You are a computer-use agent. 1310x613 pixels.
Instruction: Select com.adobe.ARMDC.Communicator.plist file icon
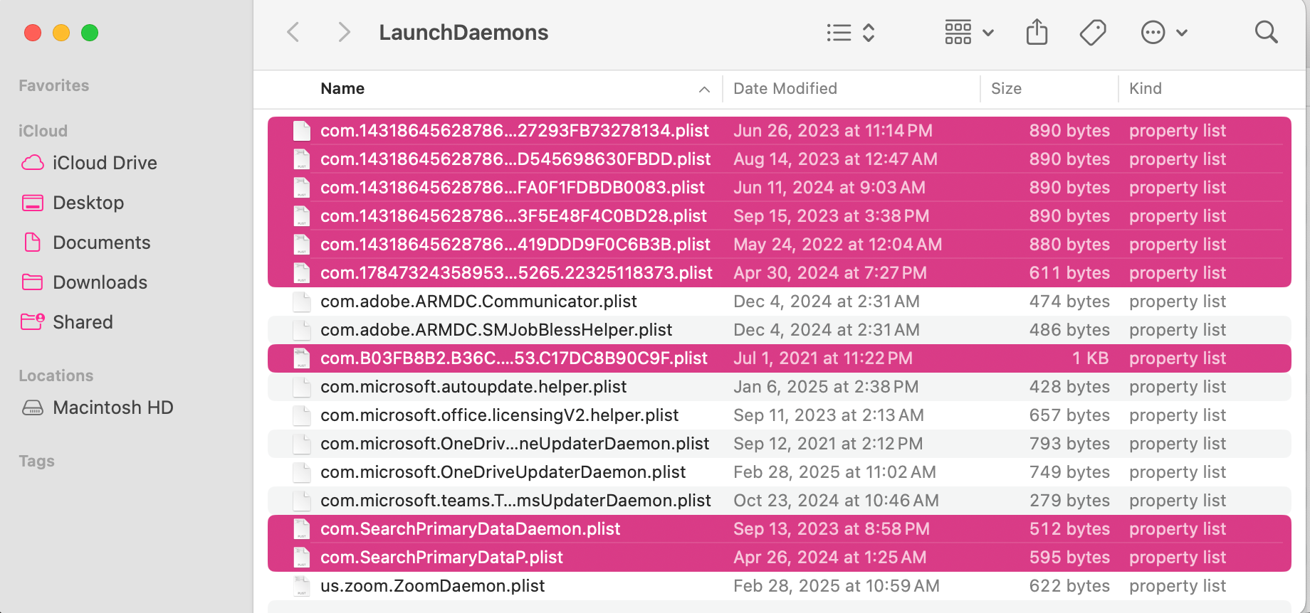[302, 302]
